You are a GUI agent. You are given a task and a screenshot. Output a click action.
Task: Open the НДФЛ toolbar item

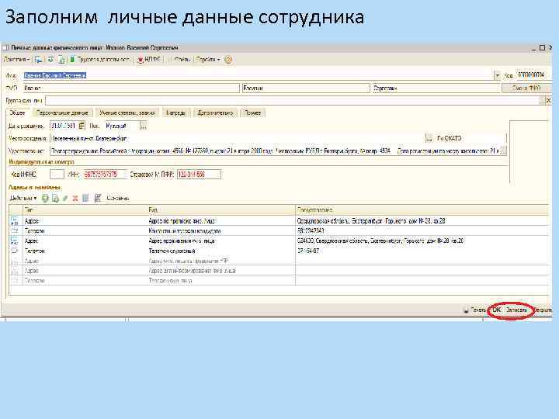(x=149, y=60)
